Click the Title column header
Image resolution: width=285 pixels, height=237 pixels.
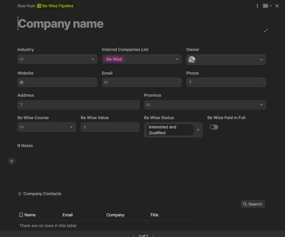[x=154, y=215]
